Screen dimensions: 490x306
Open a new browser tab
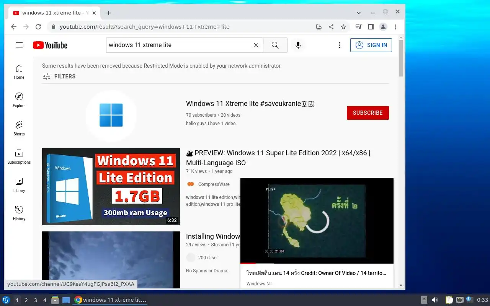coord(109,13)
